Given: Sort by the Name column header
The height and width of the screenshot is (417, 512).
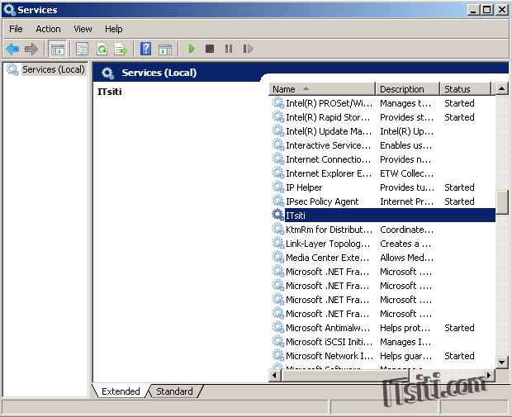Looking at the screenshot, I should point(322,89).
